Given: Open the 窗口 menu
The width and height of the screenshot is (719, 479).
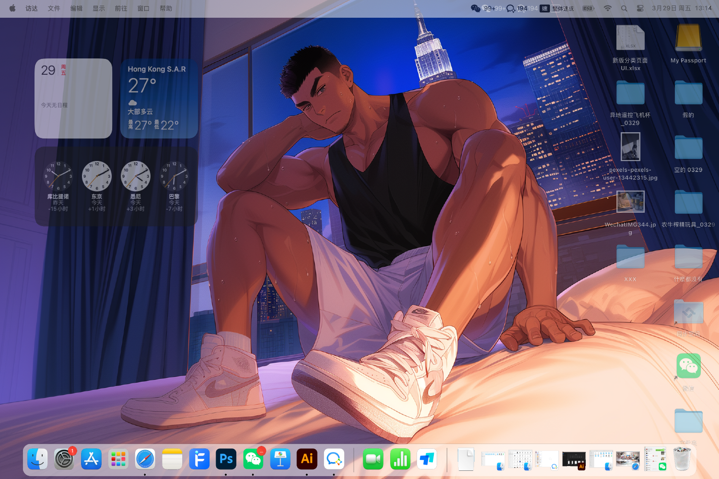Looking at the screenshot, I should 143,8.
